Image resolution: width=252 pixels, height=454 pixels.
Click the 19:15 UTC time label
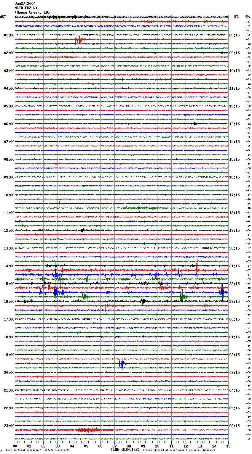[235, 231]
